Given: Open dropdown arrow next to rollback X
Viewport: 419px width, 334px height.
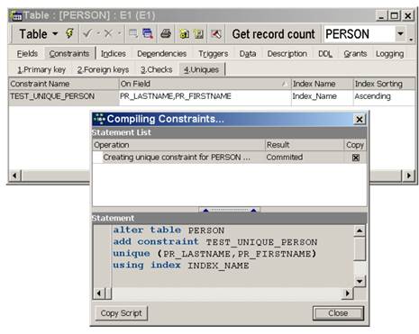Looking at the screenshot, I should coord(119,33).
